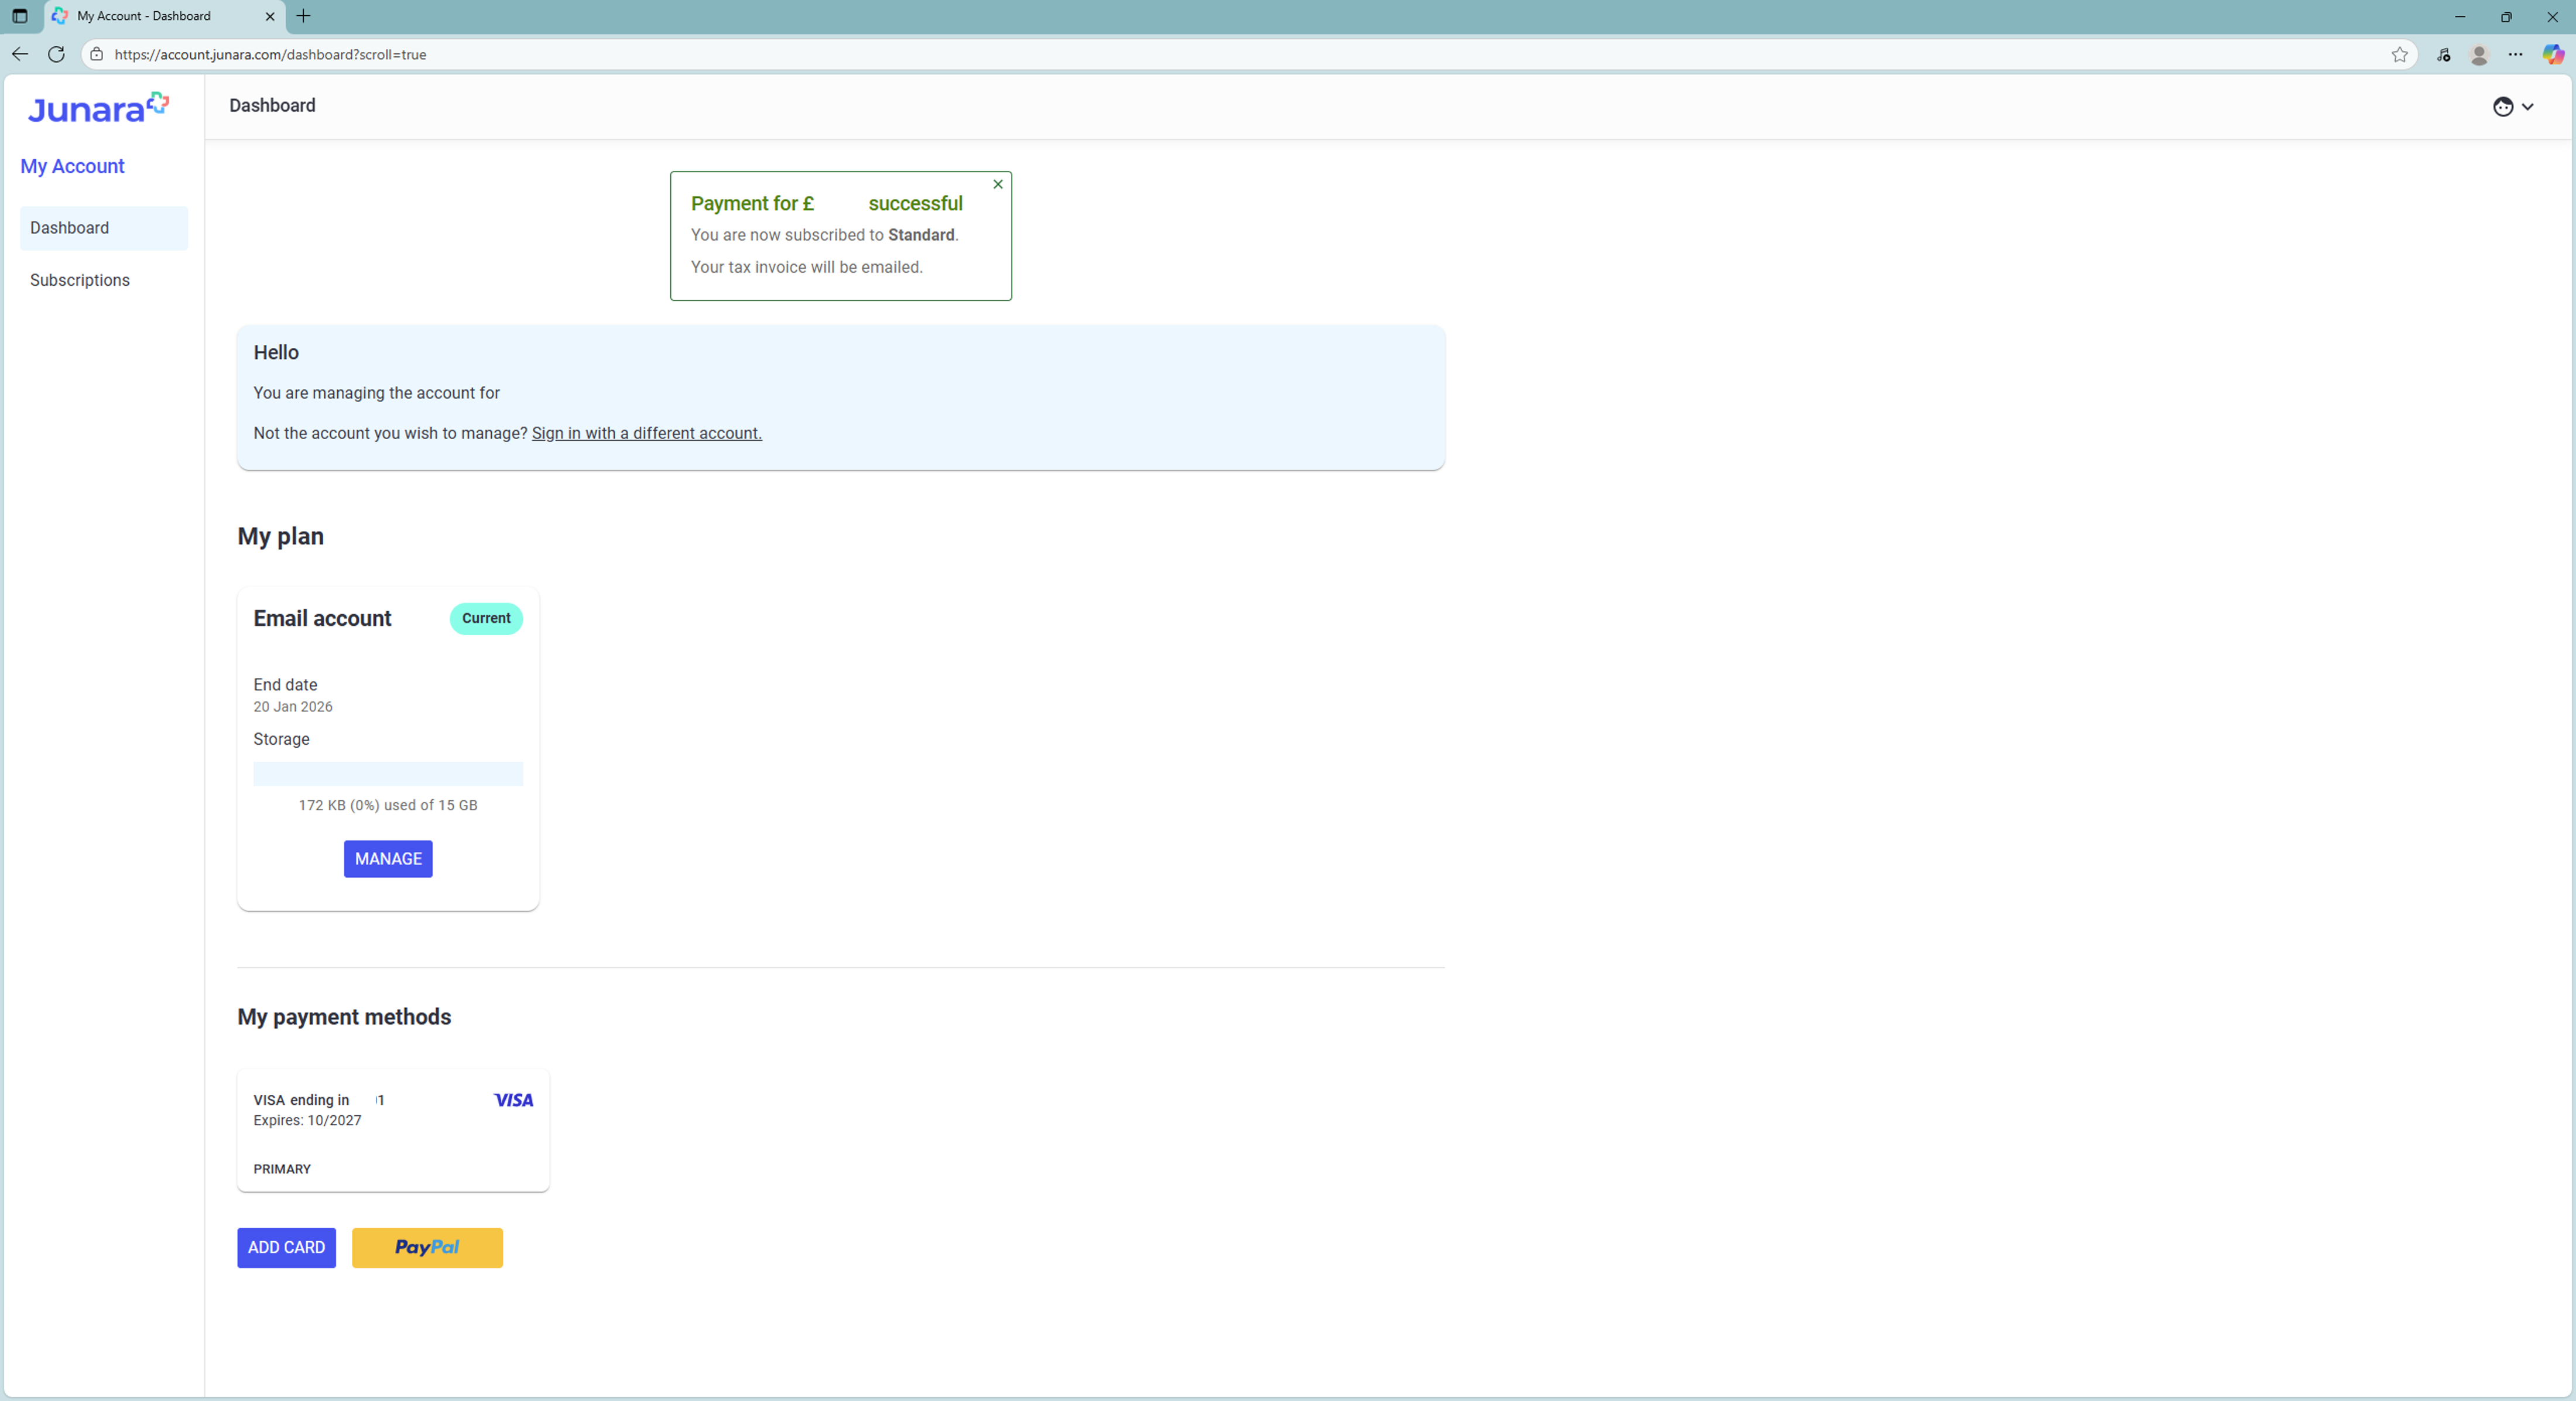This screenshot has height=1401, width=2576.
Task: Pay with PayPal button
Action: [427, 1248]
